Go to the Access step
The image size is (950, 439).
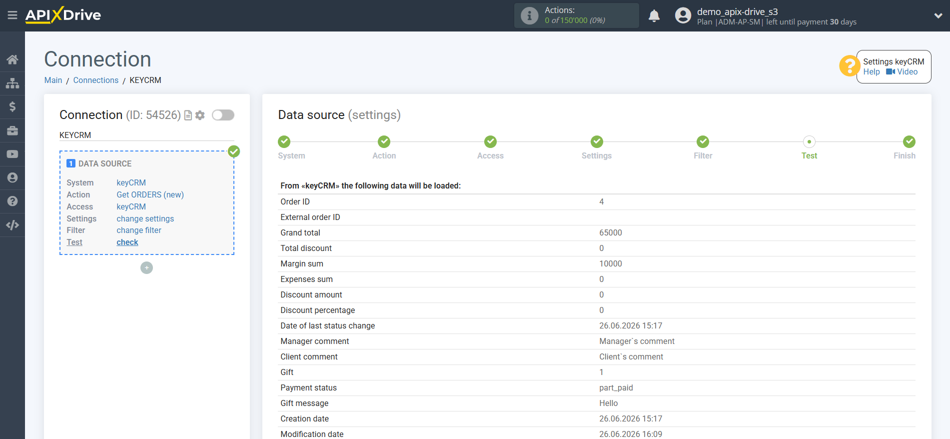[x=490, y=141]
